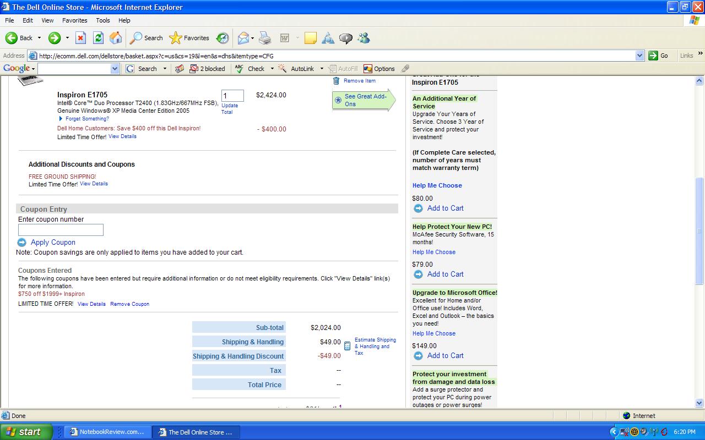Viewport: 705px width, 440px height.
Task: Click the Inspiron quantity field
Action: (232, 96)
